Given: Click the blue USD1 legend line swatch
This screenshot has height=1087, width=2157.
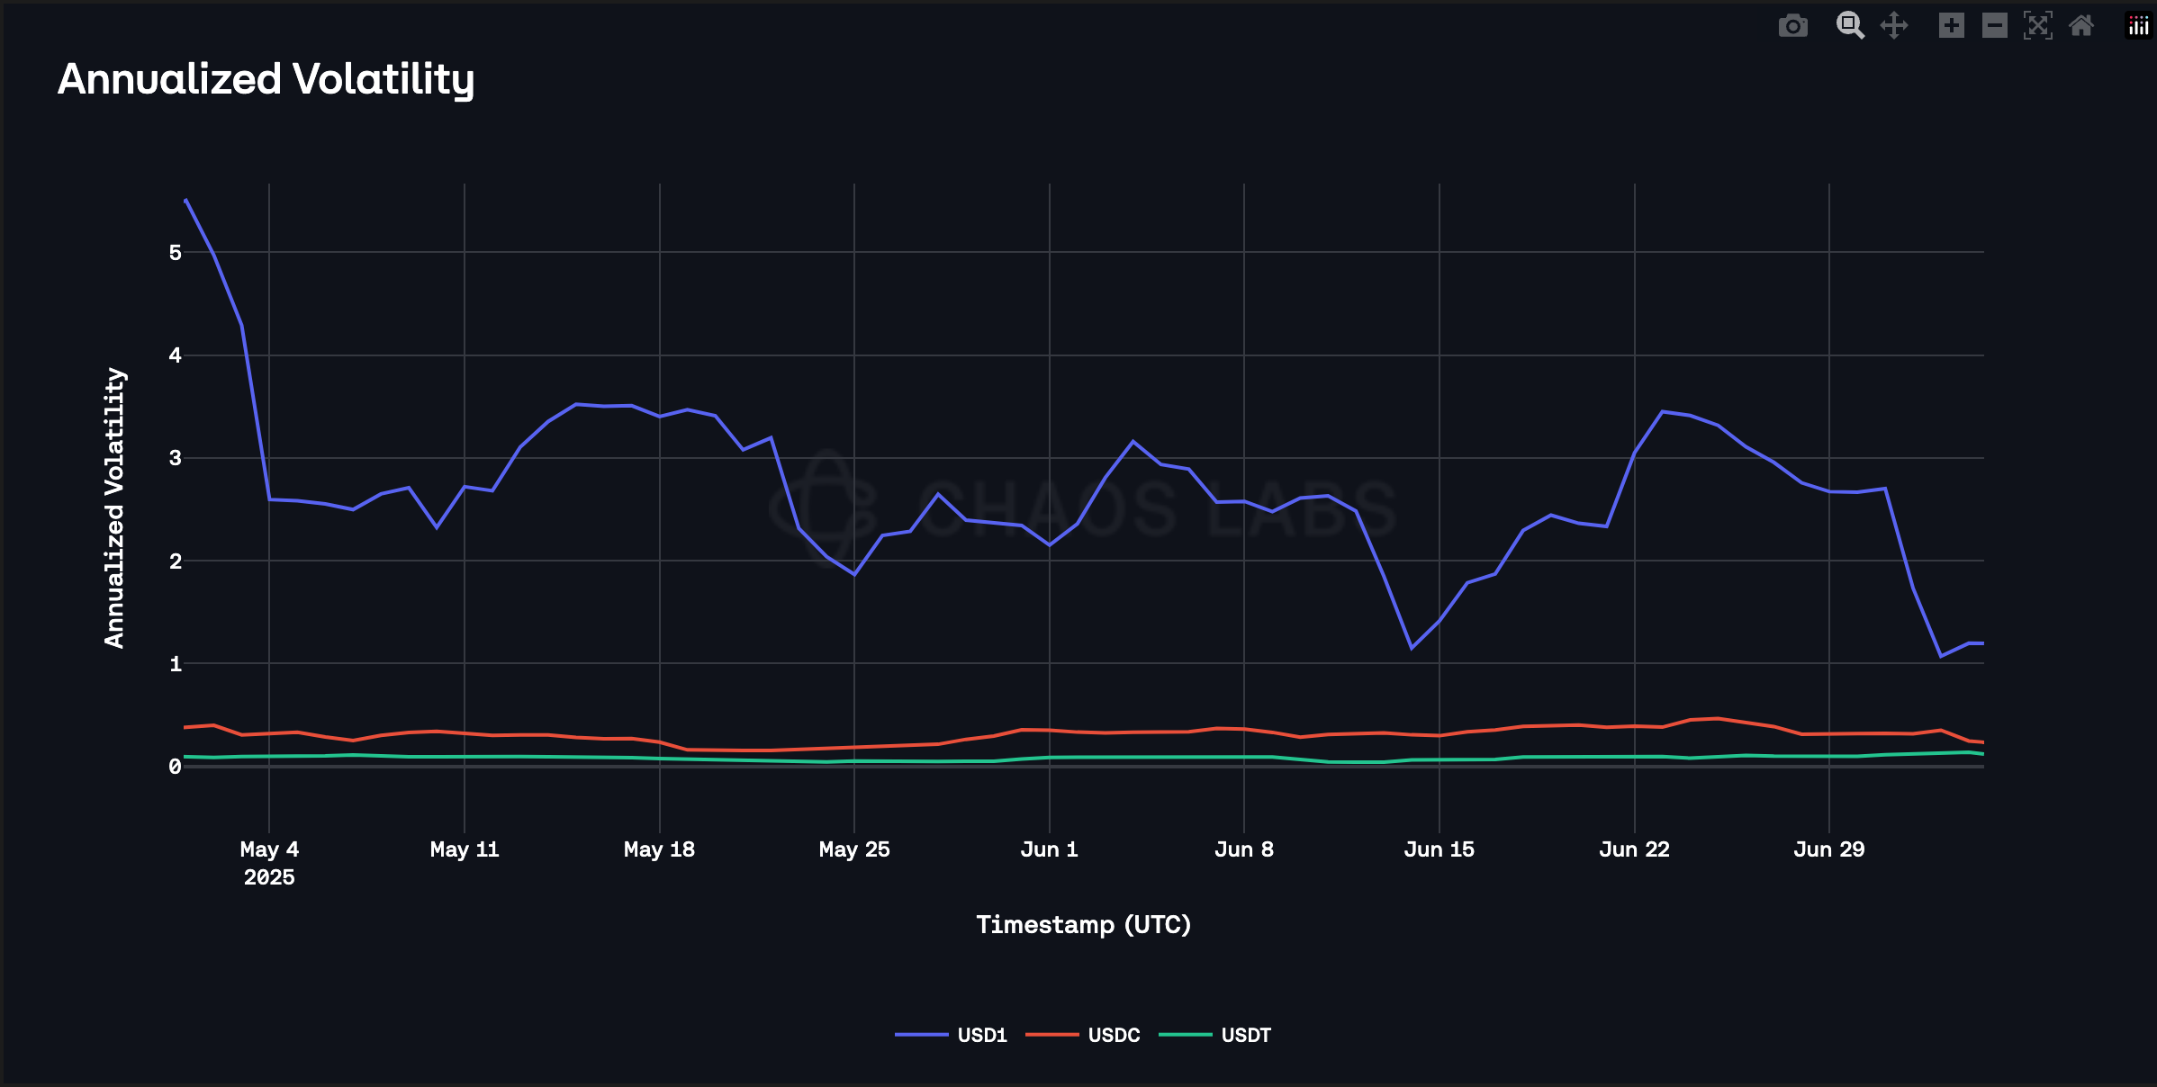Looking at the screenshot, I should coord(921,1035).
